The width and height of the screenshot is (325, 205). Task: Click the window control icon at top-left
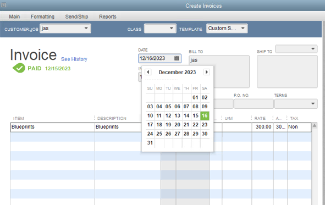[x=3, y=5]
